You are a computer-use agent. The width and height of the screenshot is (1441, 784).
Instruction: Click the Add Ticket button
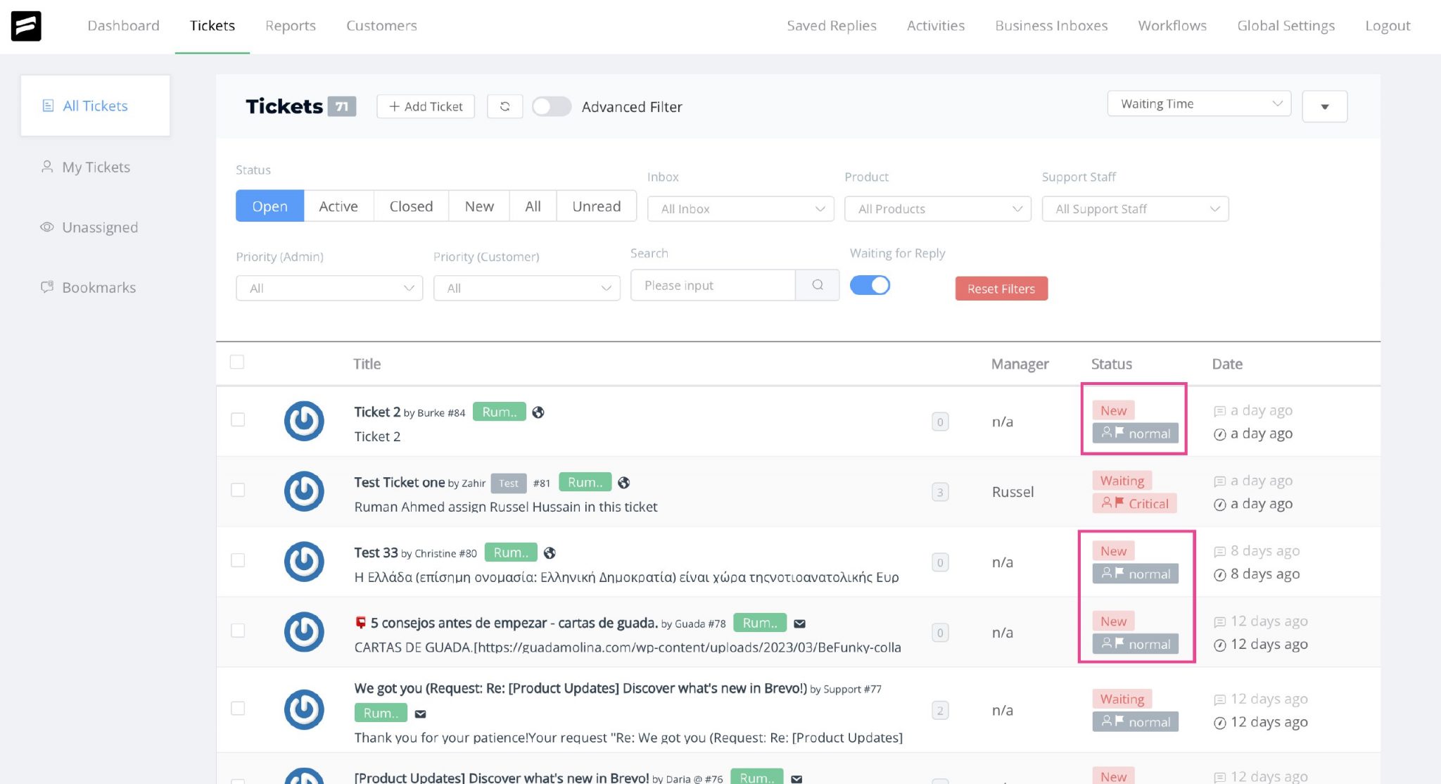(x=425, y=106)
